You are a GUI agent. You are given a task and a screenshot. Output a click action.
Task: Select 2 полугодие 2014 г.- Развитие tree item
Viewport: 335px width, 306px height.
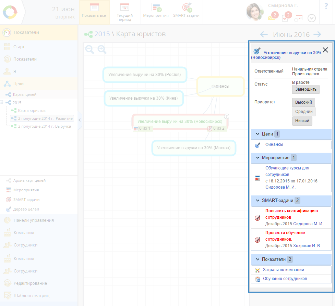pyautogui.click(x=42, y=118)
